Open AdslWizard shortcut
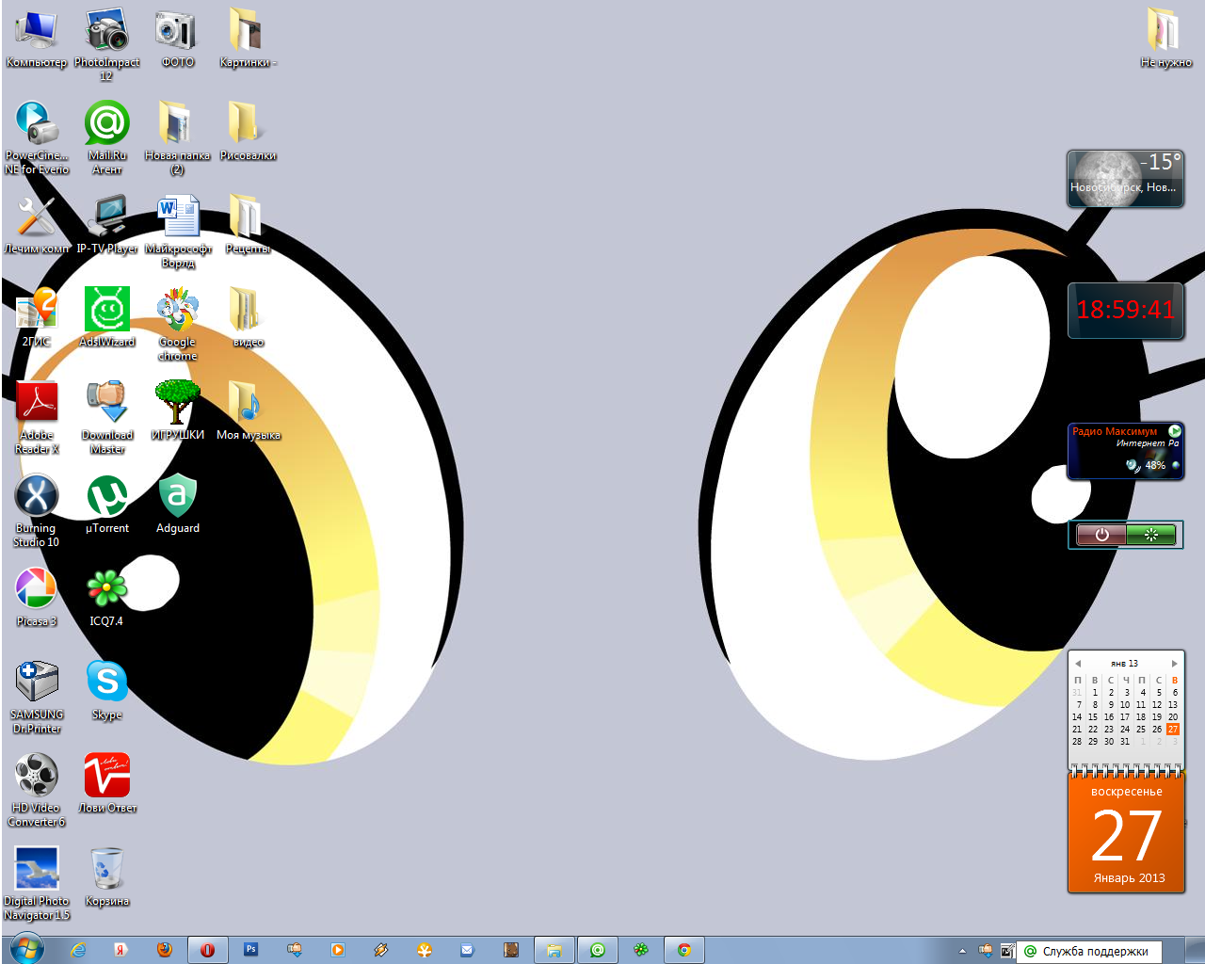Image resolution: width=1205 pixels, height=964 pixels. point(106,317)
